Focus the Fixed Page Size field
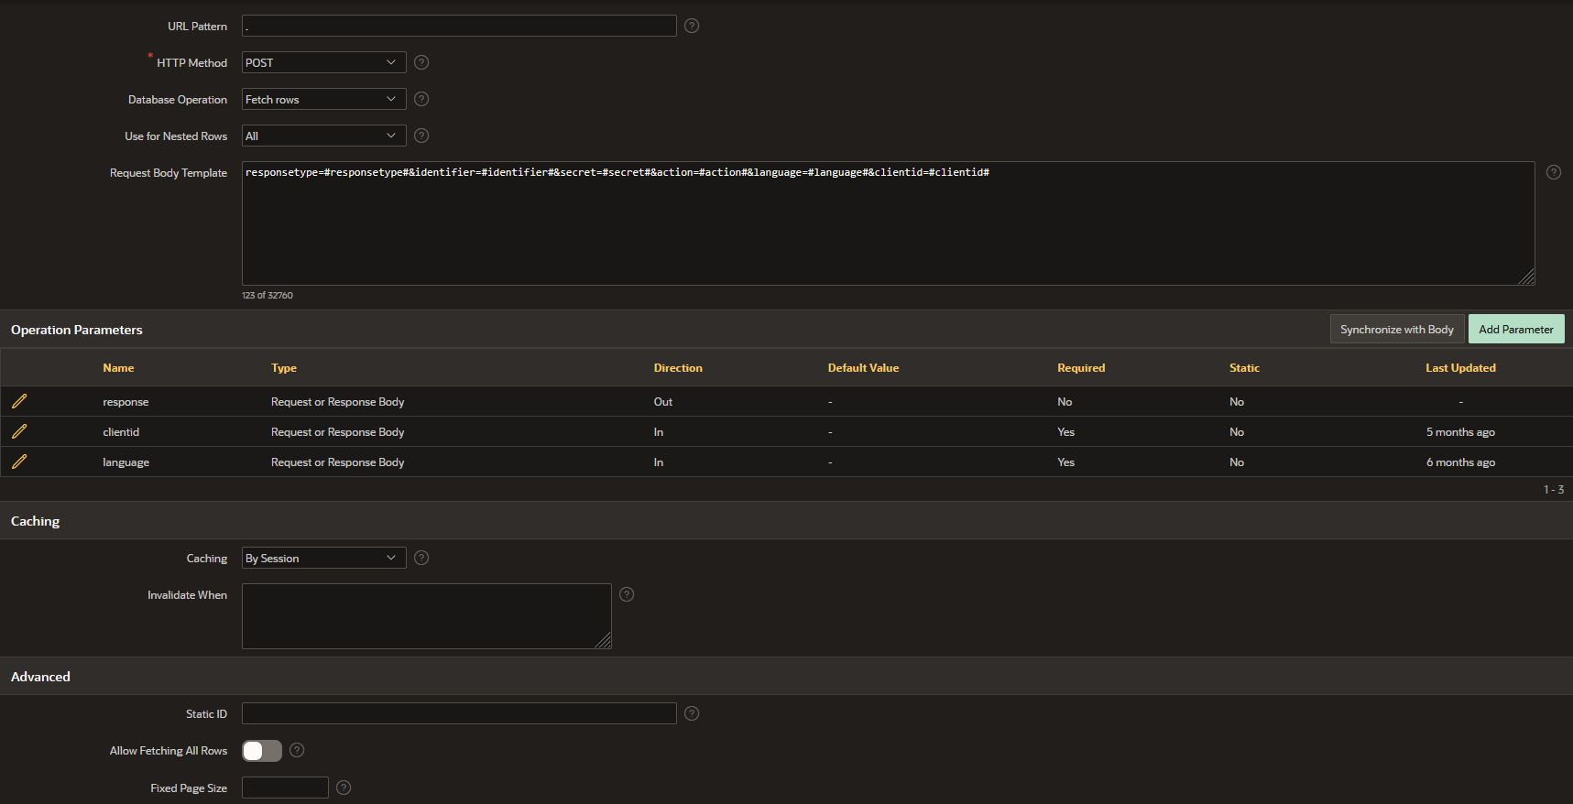 (x=285, y=788)
